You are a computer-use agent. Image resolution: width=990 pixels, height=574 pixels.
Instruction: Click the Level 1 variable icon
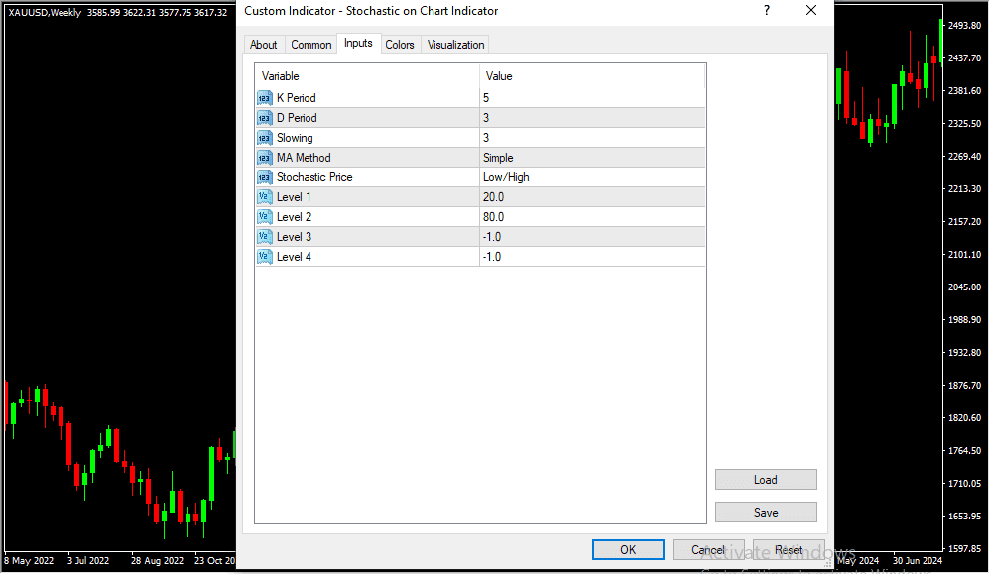pos(264,197)
